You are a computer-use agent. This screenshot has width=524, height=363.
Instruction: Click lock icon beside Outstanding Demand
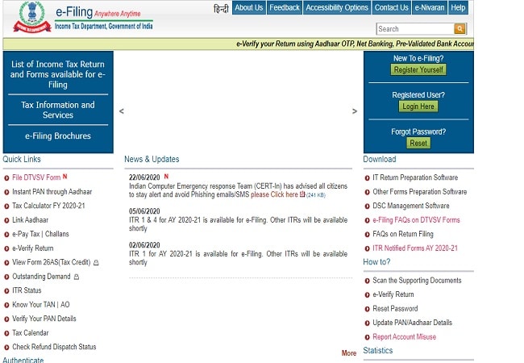[x=77, y=277]
